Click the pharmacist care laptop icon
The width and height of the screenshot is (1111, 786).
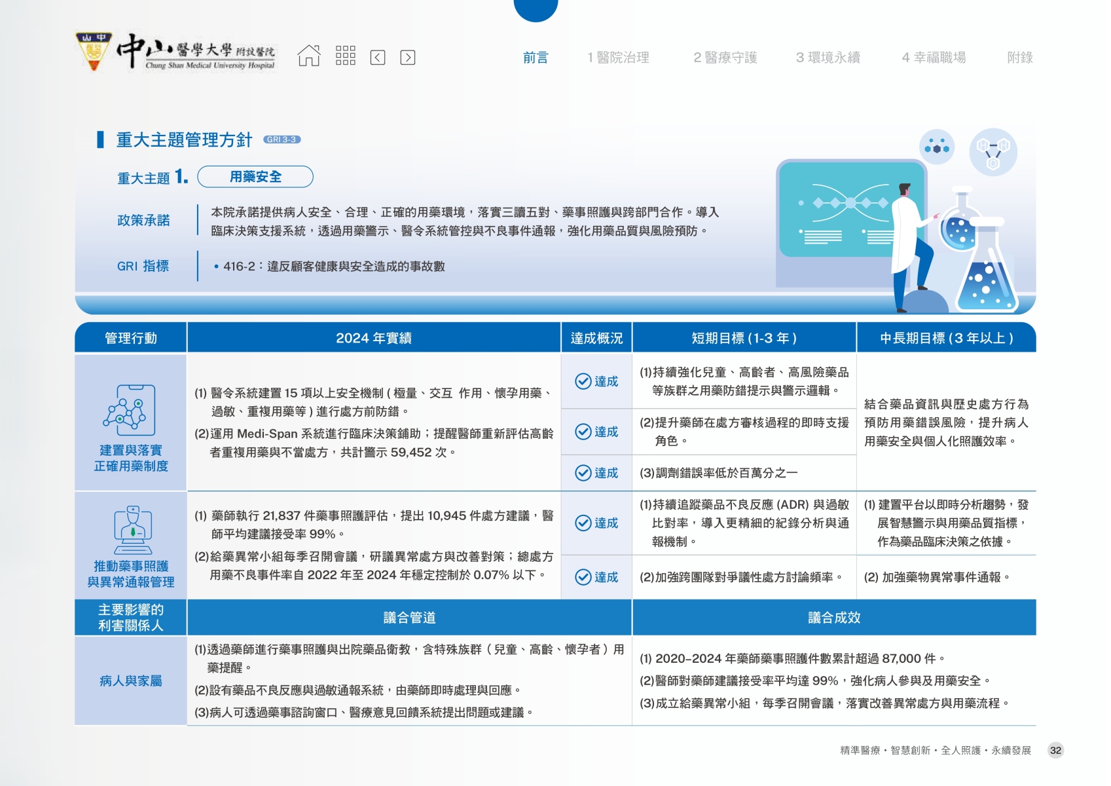coord(133,529)
